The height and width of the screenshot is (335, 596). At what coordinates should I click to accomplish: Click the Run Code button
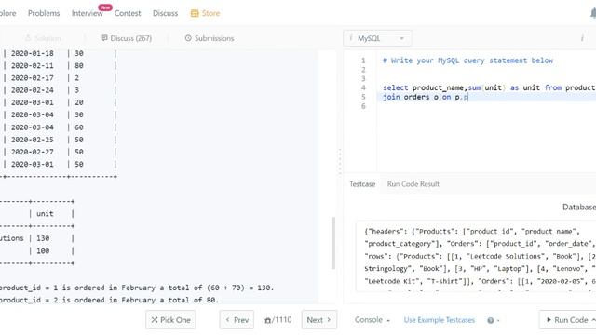point(569,320)
